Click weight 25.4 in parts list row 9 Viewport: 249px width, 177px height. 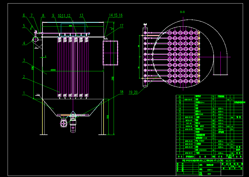[232, 129]
